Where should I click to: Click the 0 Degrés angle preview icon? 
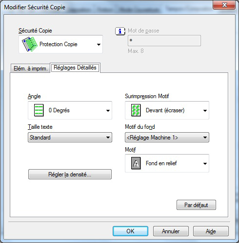[39, 110]
